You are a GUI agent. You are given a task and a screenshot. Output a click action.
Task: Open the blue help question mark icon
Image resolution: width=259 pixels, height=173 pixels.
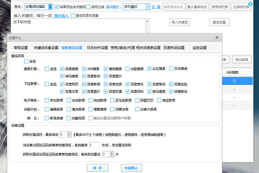pos(250,4)
